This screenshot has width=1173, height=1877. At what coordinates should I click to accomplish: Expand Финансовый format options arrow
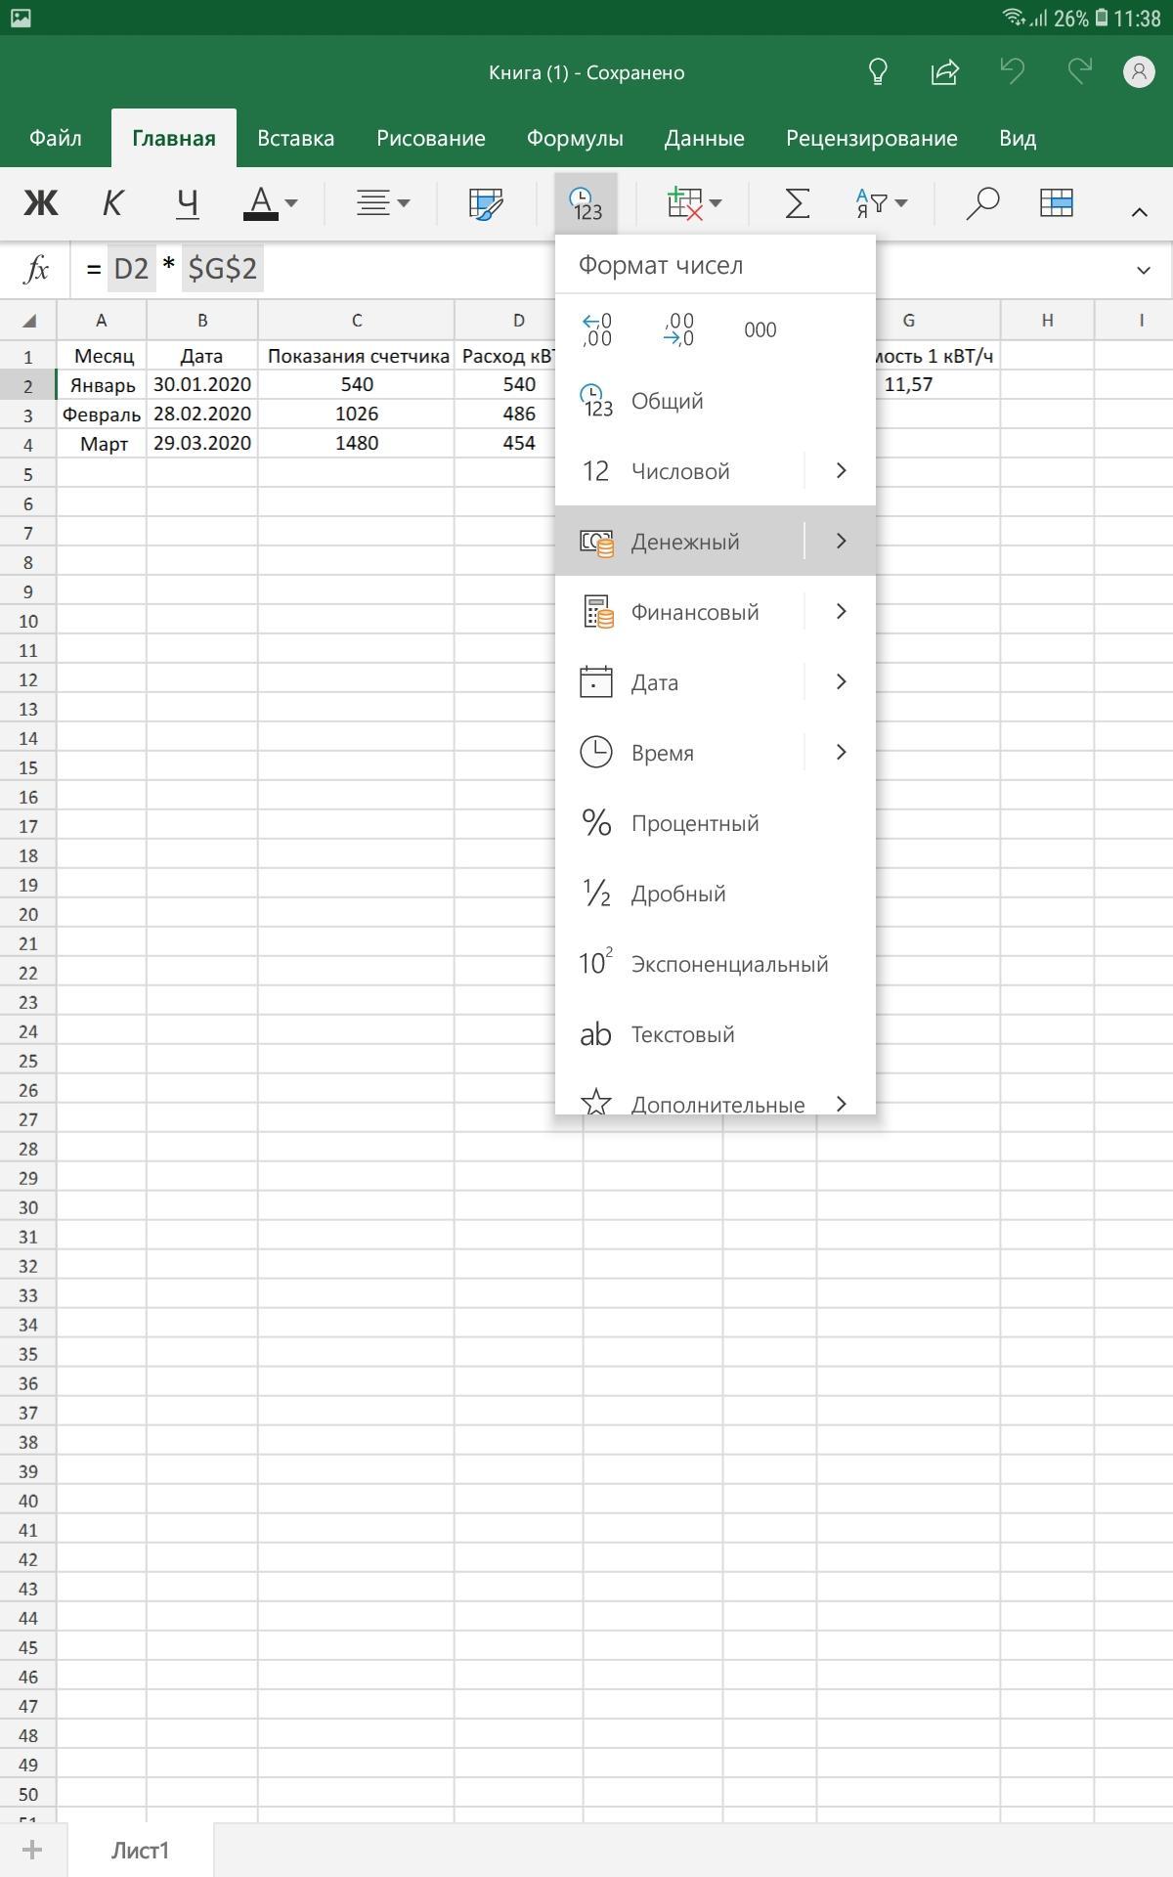click(841, 612)
